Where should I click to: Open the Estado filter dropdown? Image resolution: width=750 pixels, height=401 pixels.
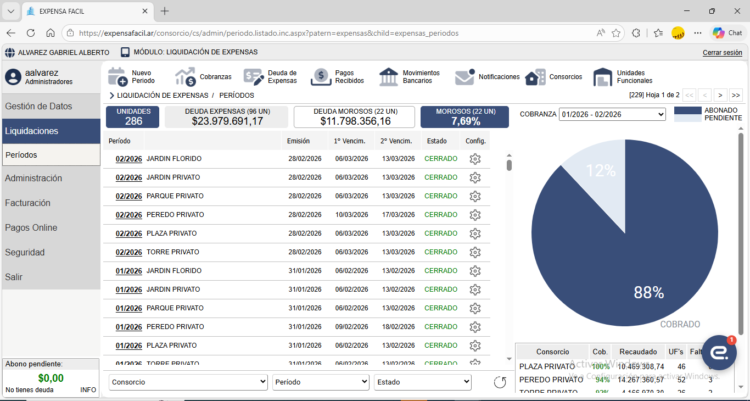click(422, 382)
